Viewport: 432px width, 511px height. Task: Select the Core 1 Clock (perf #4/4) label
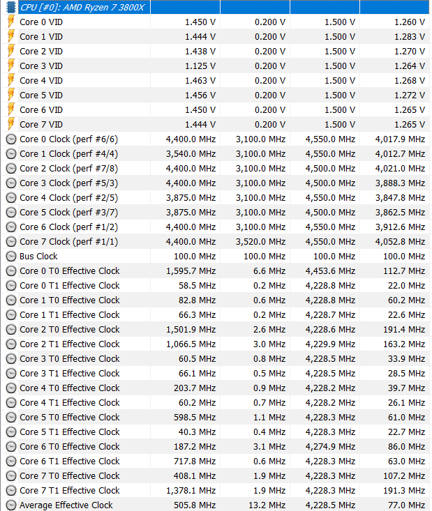click(69, 153)
